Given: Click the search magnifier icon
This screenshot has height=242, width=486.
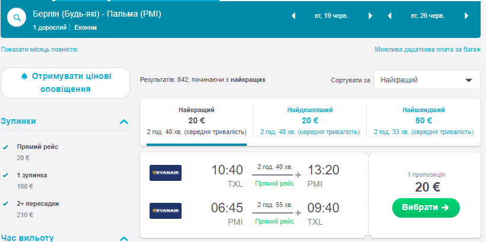Looking at the screenshot, I should point(17,18).
